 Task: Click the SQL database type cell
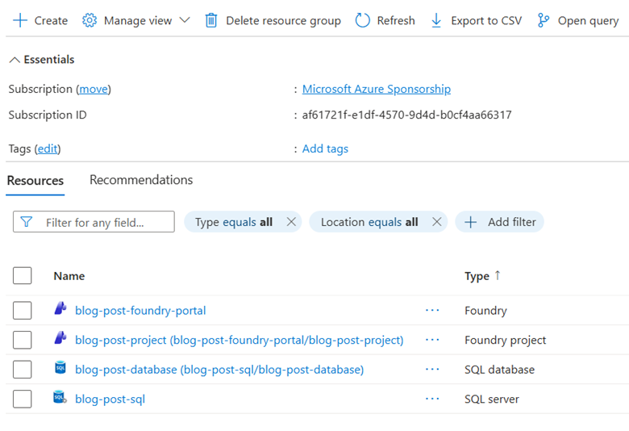(x=499, y=370)
